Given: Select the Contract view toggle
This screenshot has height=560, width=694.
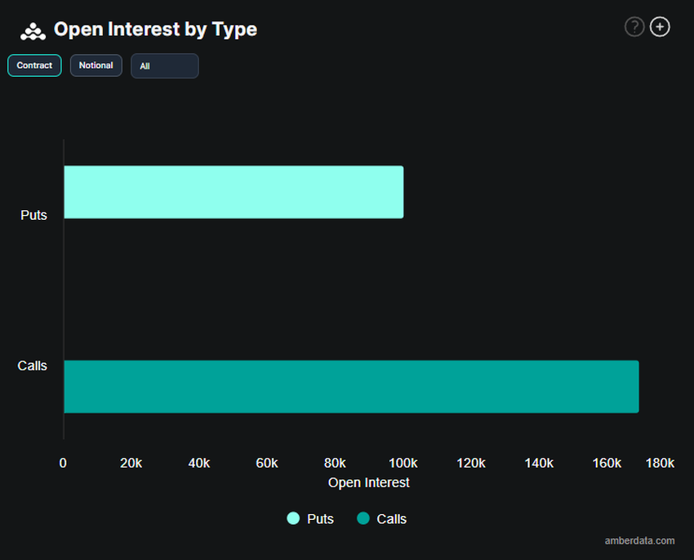Looking at the screenshot, I should (34, 65).
